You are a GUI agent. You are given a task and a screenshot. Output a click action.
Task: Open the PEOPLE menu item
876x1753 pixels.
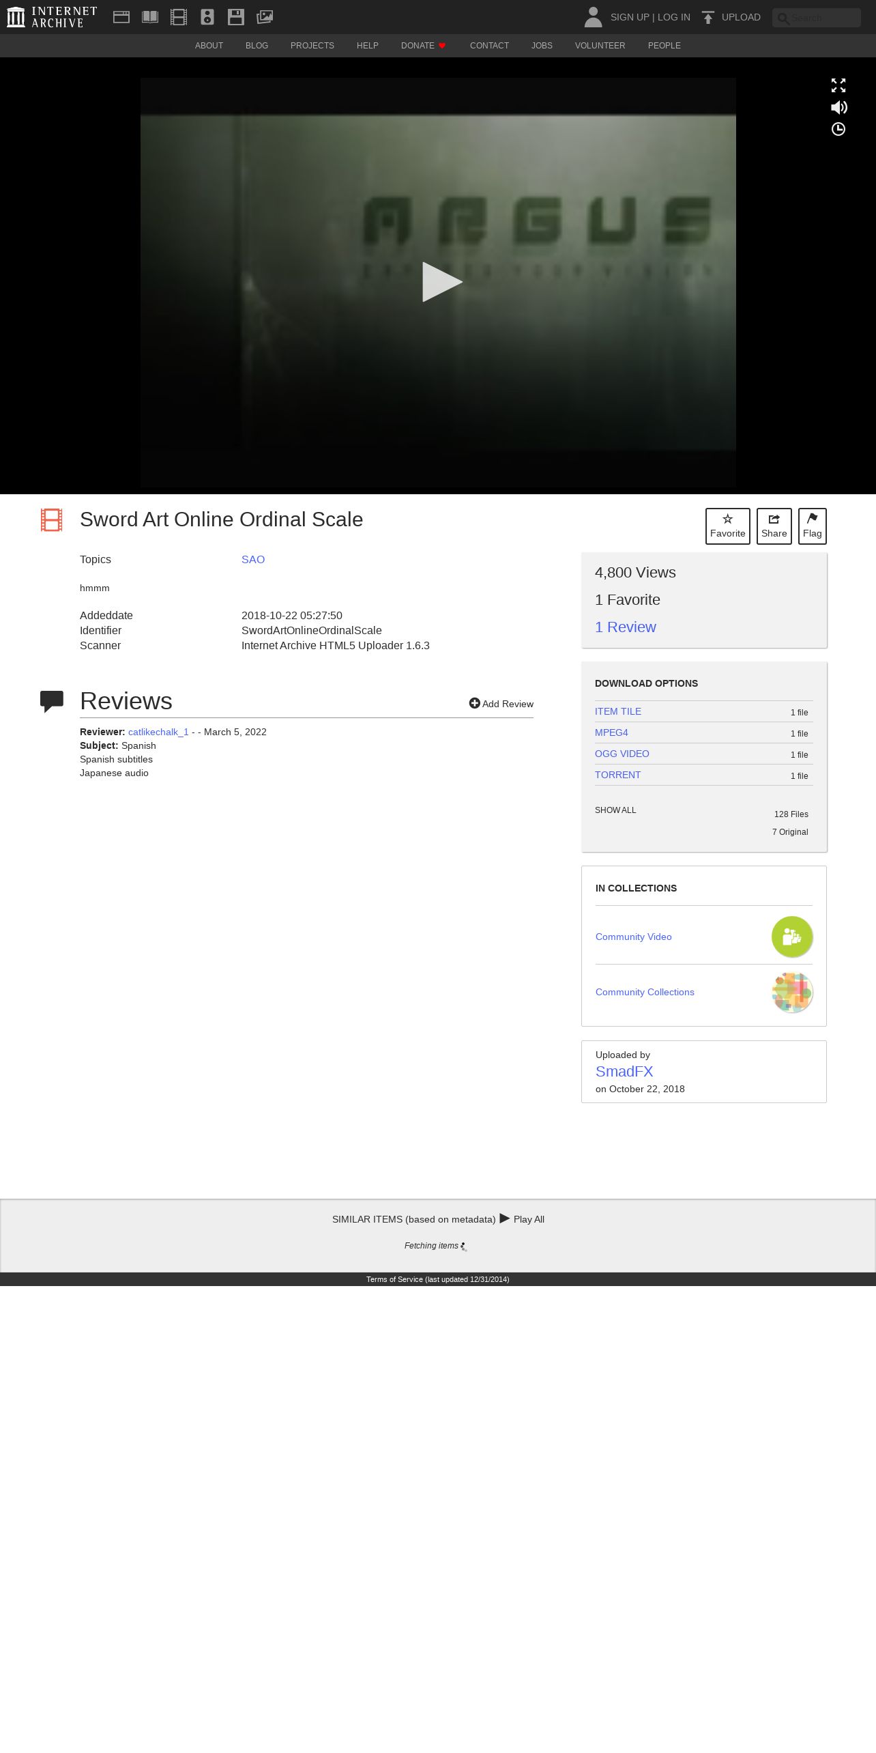tap(664, 46)
